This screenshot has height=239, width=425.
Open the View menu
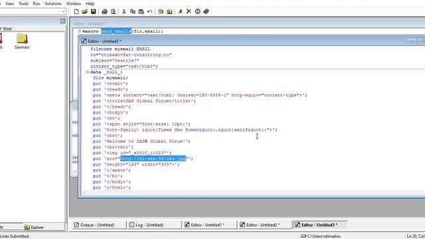click(10, 3)
